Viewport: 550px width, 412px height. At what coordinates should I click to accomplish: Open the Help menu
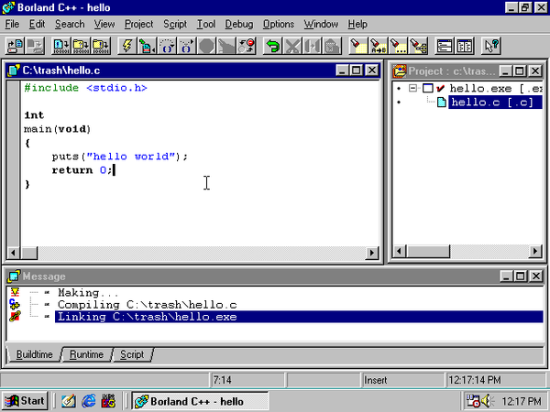(x=357, y=24)
